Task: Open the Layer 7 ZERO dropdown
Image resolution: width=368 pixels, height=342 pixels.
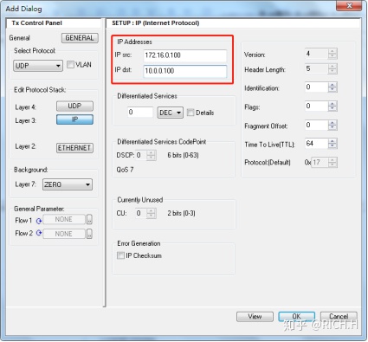Action: point(68,184)
